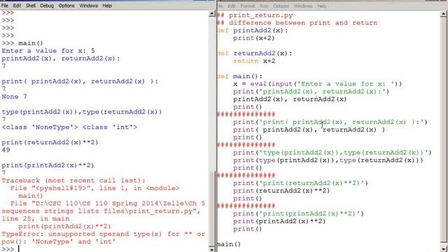Click the 'print(x+2)' line in editor

253,38
